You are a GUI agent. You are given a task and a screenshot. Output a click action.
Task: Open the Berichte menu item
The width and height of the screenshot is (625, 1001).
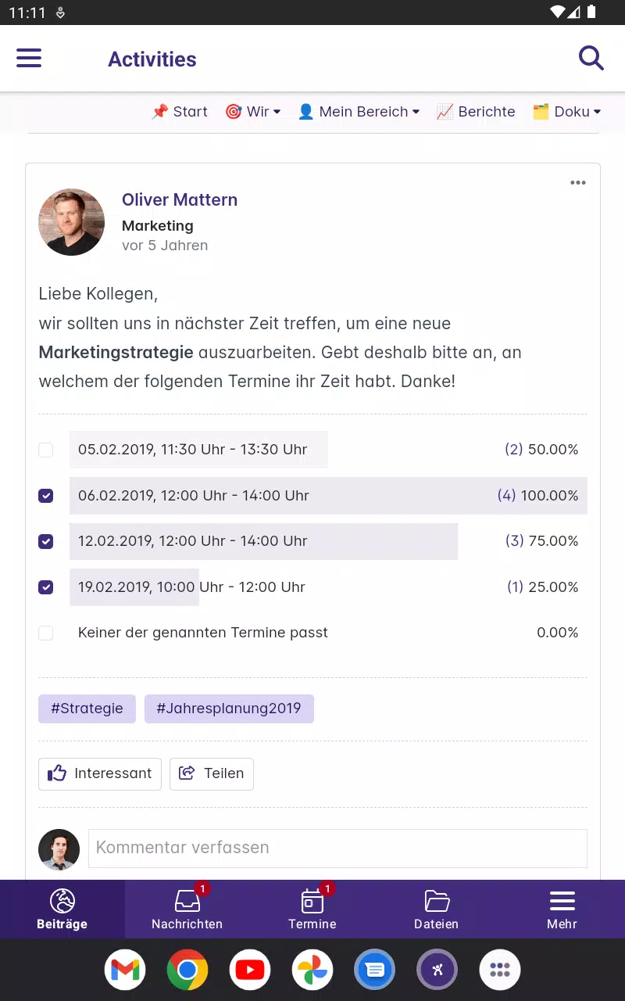(x=476, y=112)
